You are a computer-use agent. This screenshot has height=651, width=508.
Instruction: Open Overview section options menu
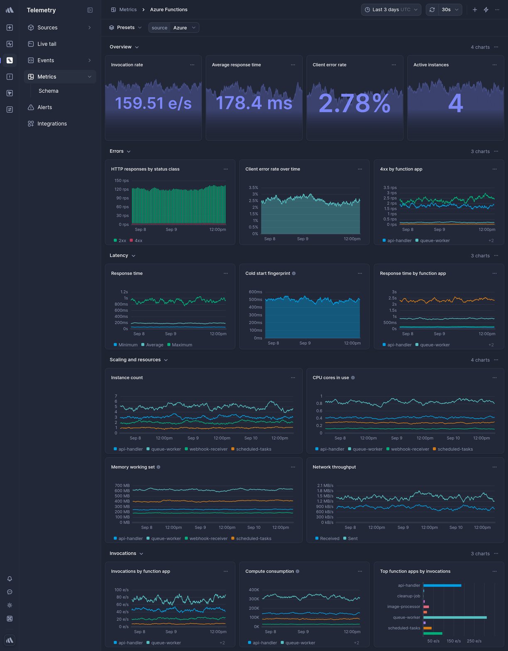click(x=496, y=47)
